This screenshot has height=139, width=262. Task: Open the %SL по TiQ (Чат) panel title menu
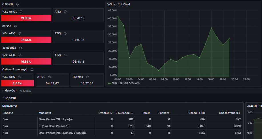(119, 4)
